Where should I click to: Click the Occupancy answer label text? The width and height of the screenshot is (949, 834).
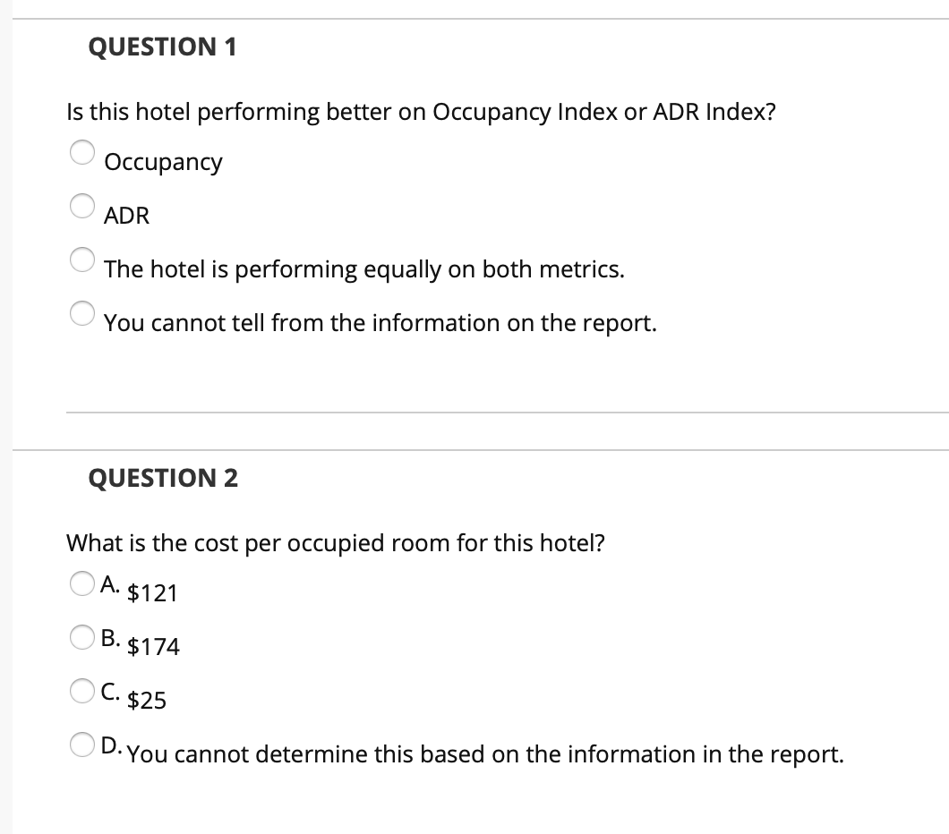(163, 163)
